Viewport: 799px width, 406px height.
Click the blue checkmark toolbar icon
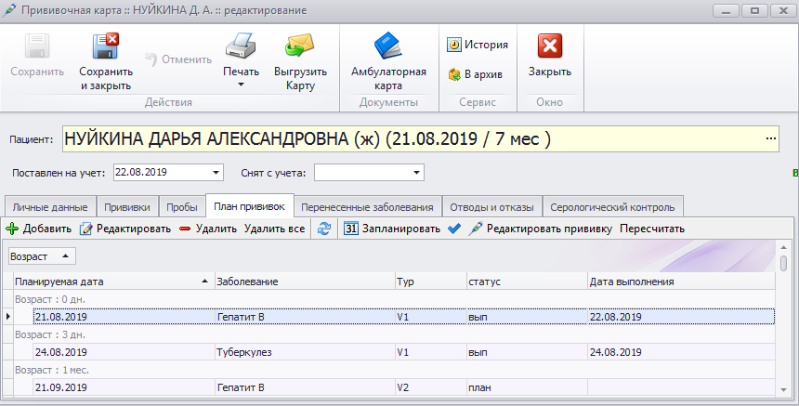454,229
